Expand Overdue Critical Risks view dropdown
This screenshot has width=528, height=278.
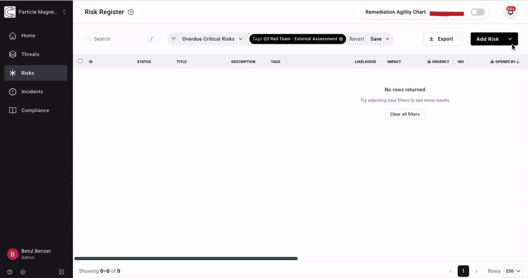point(212,39)
